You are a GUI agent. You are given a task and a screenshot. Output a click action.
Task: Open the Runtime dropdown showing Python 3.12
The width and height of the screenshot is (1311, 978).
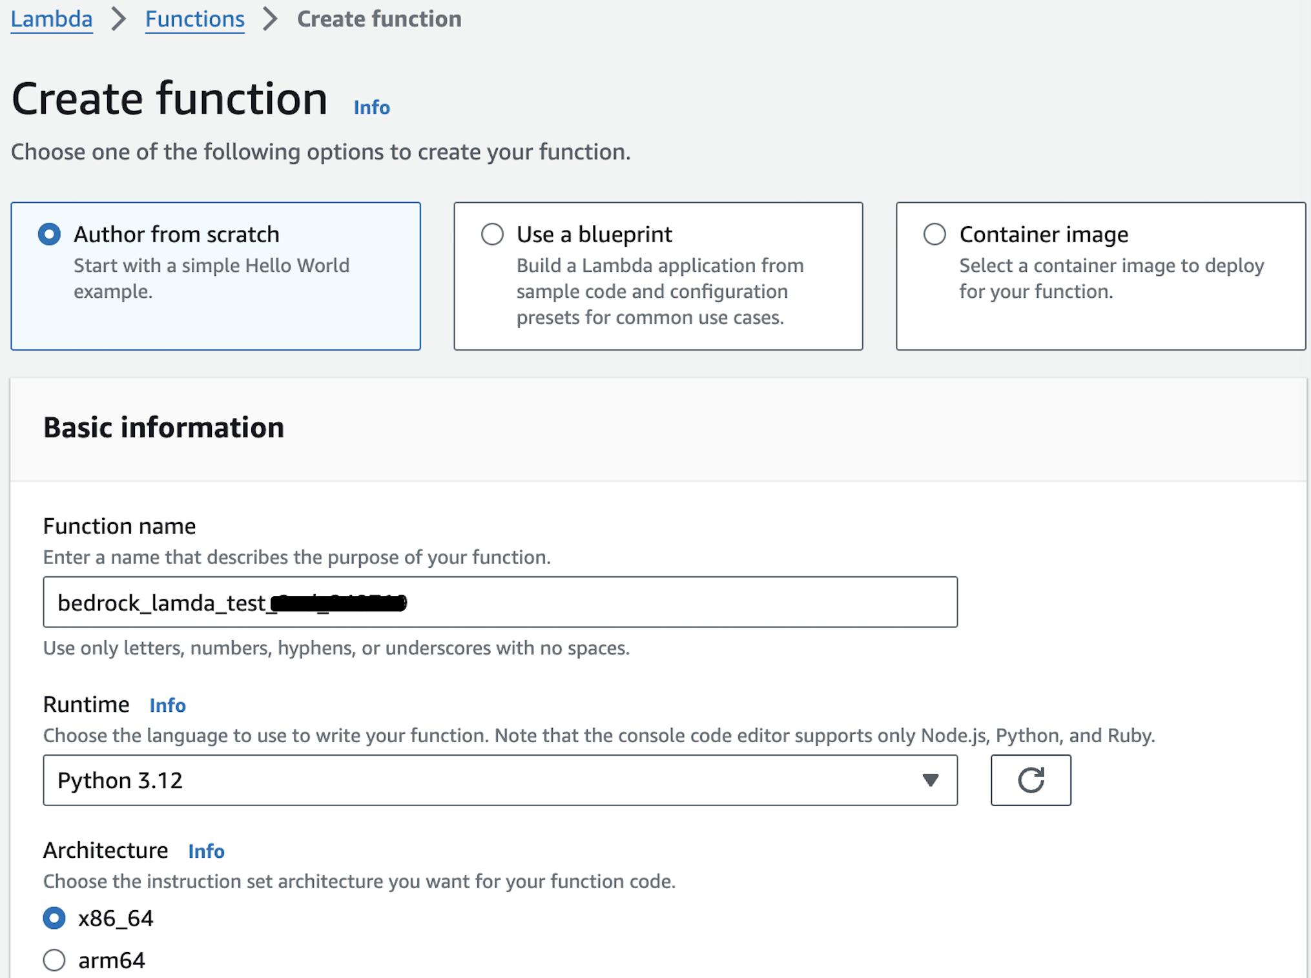[x=500, y=780]
